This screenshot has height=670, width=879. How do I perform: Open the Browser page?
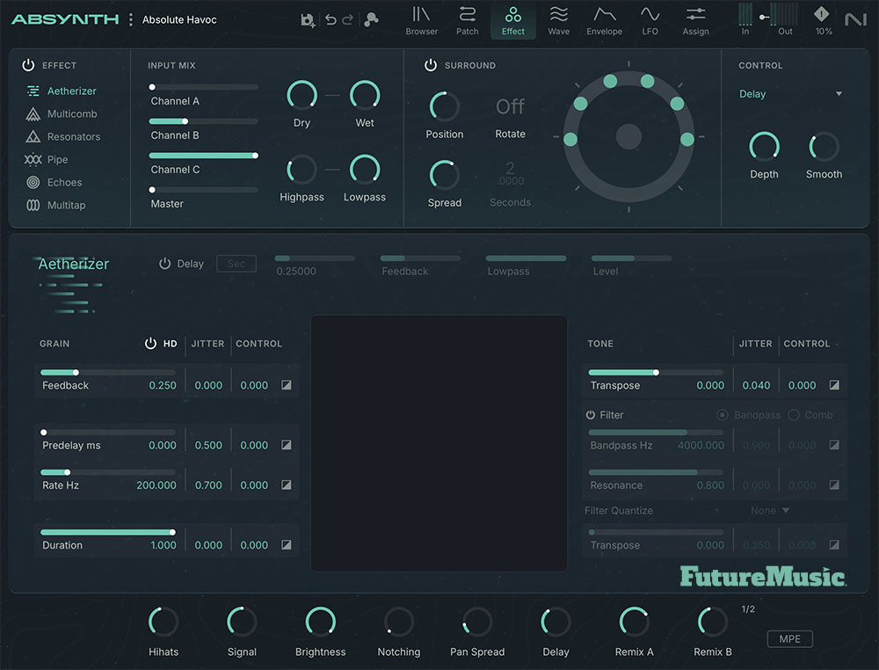(x=422, y=21)
